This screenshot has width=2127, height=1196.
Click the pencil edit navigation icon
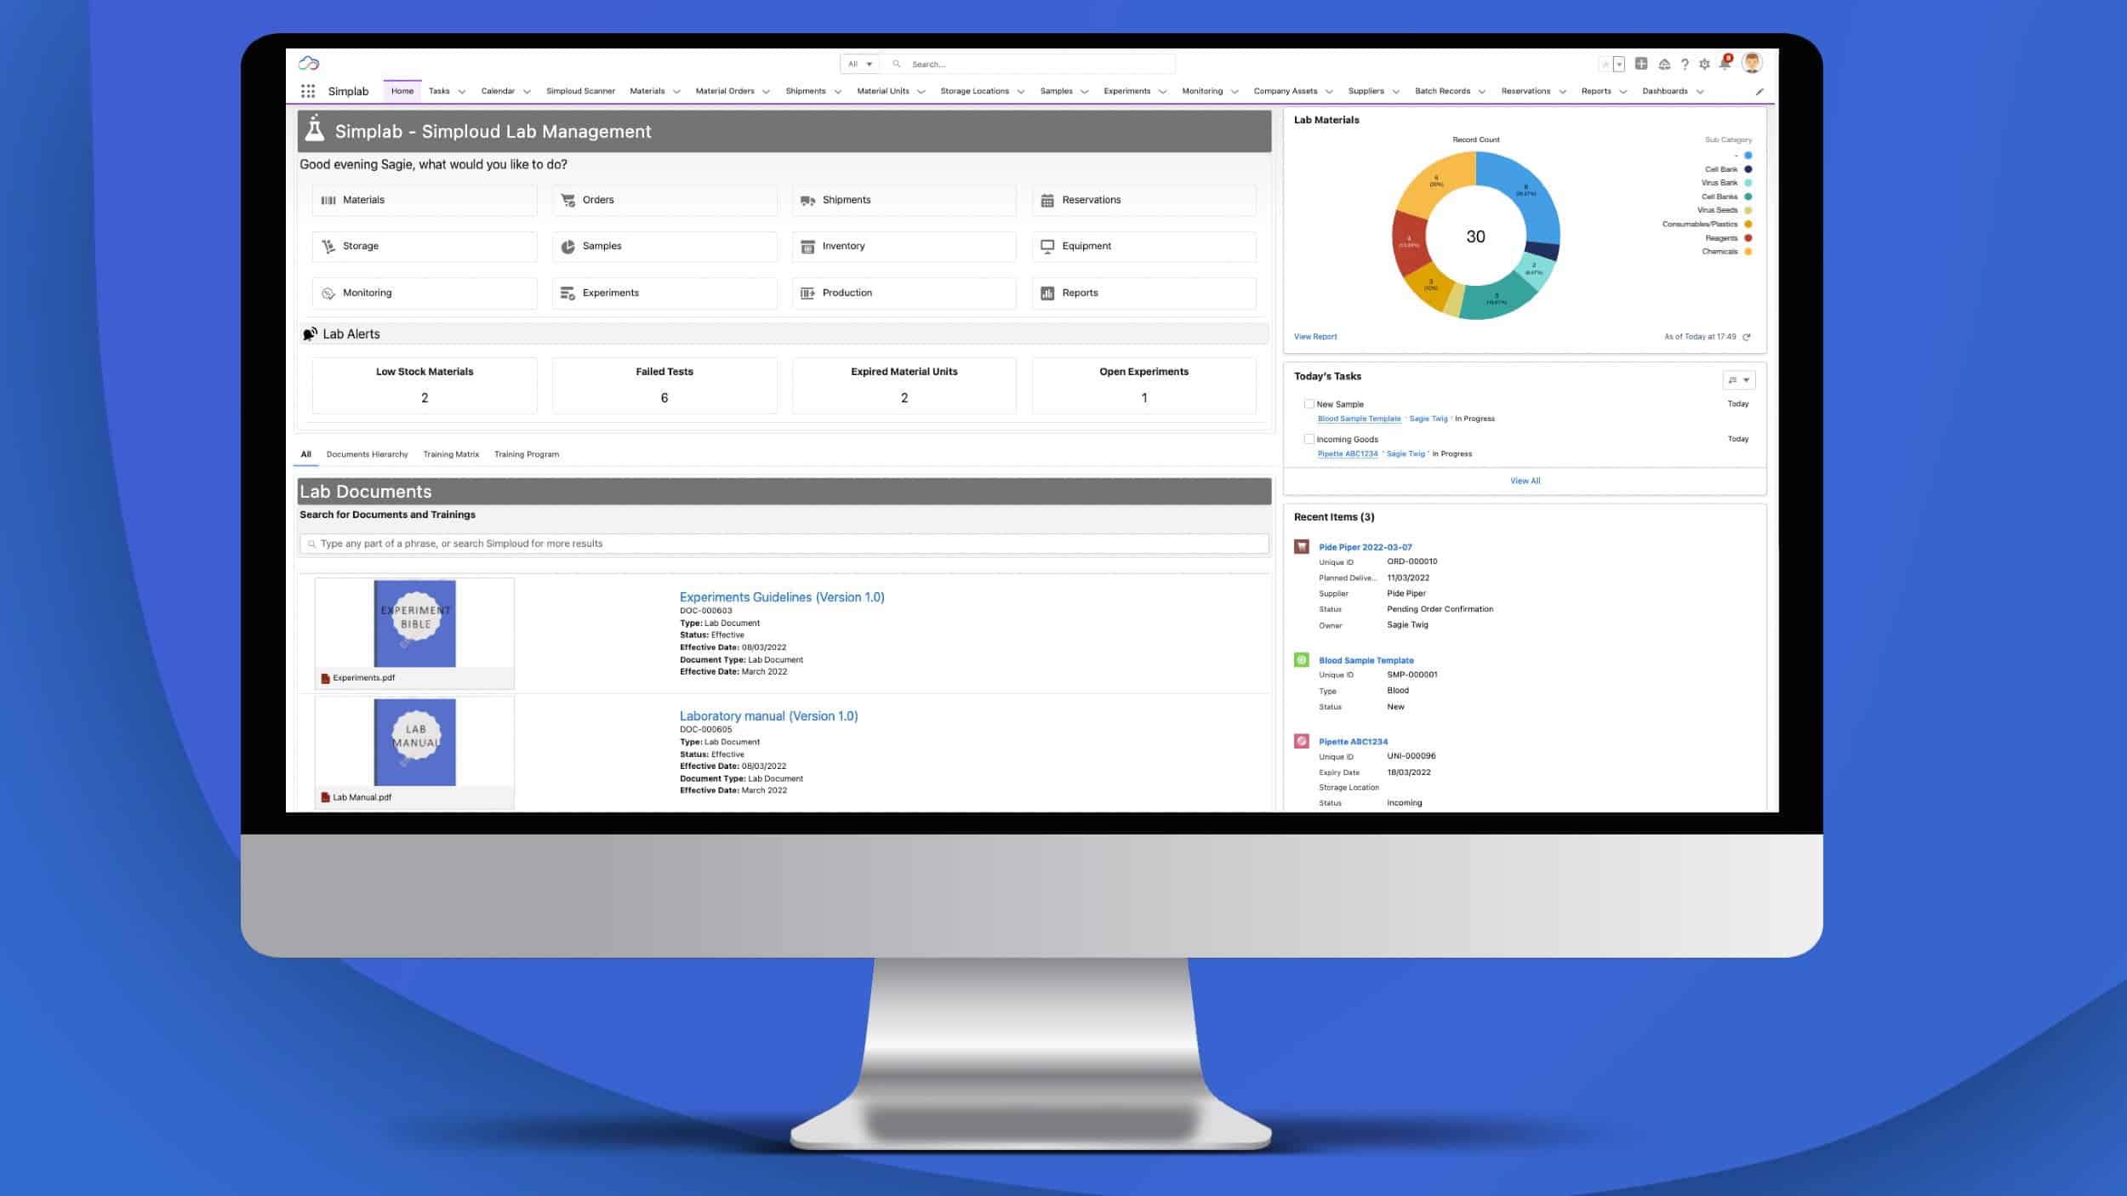pos(1759,92)
